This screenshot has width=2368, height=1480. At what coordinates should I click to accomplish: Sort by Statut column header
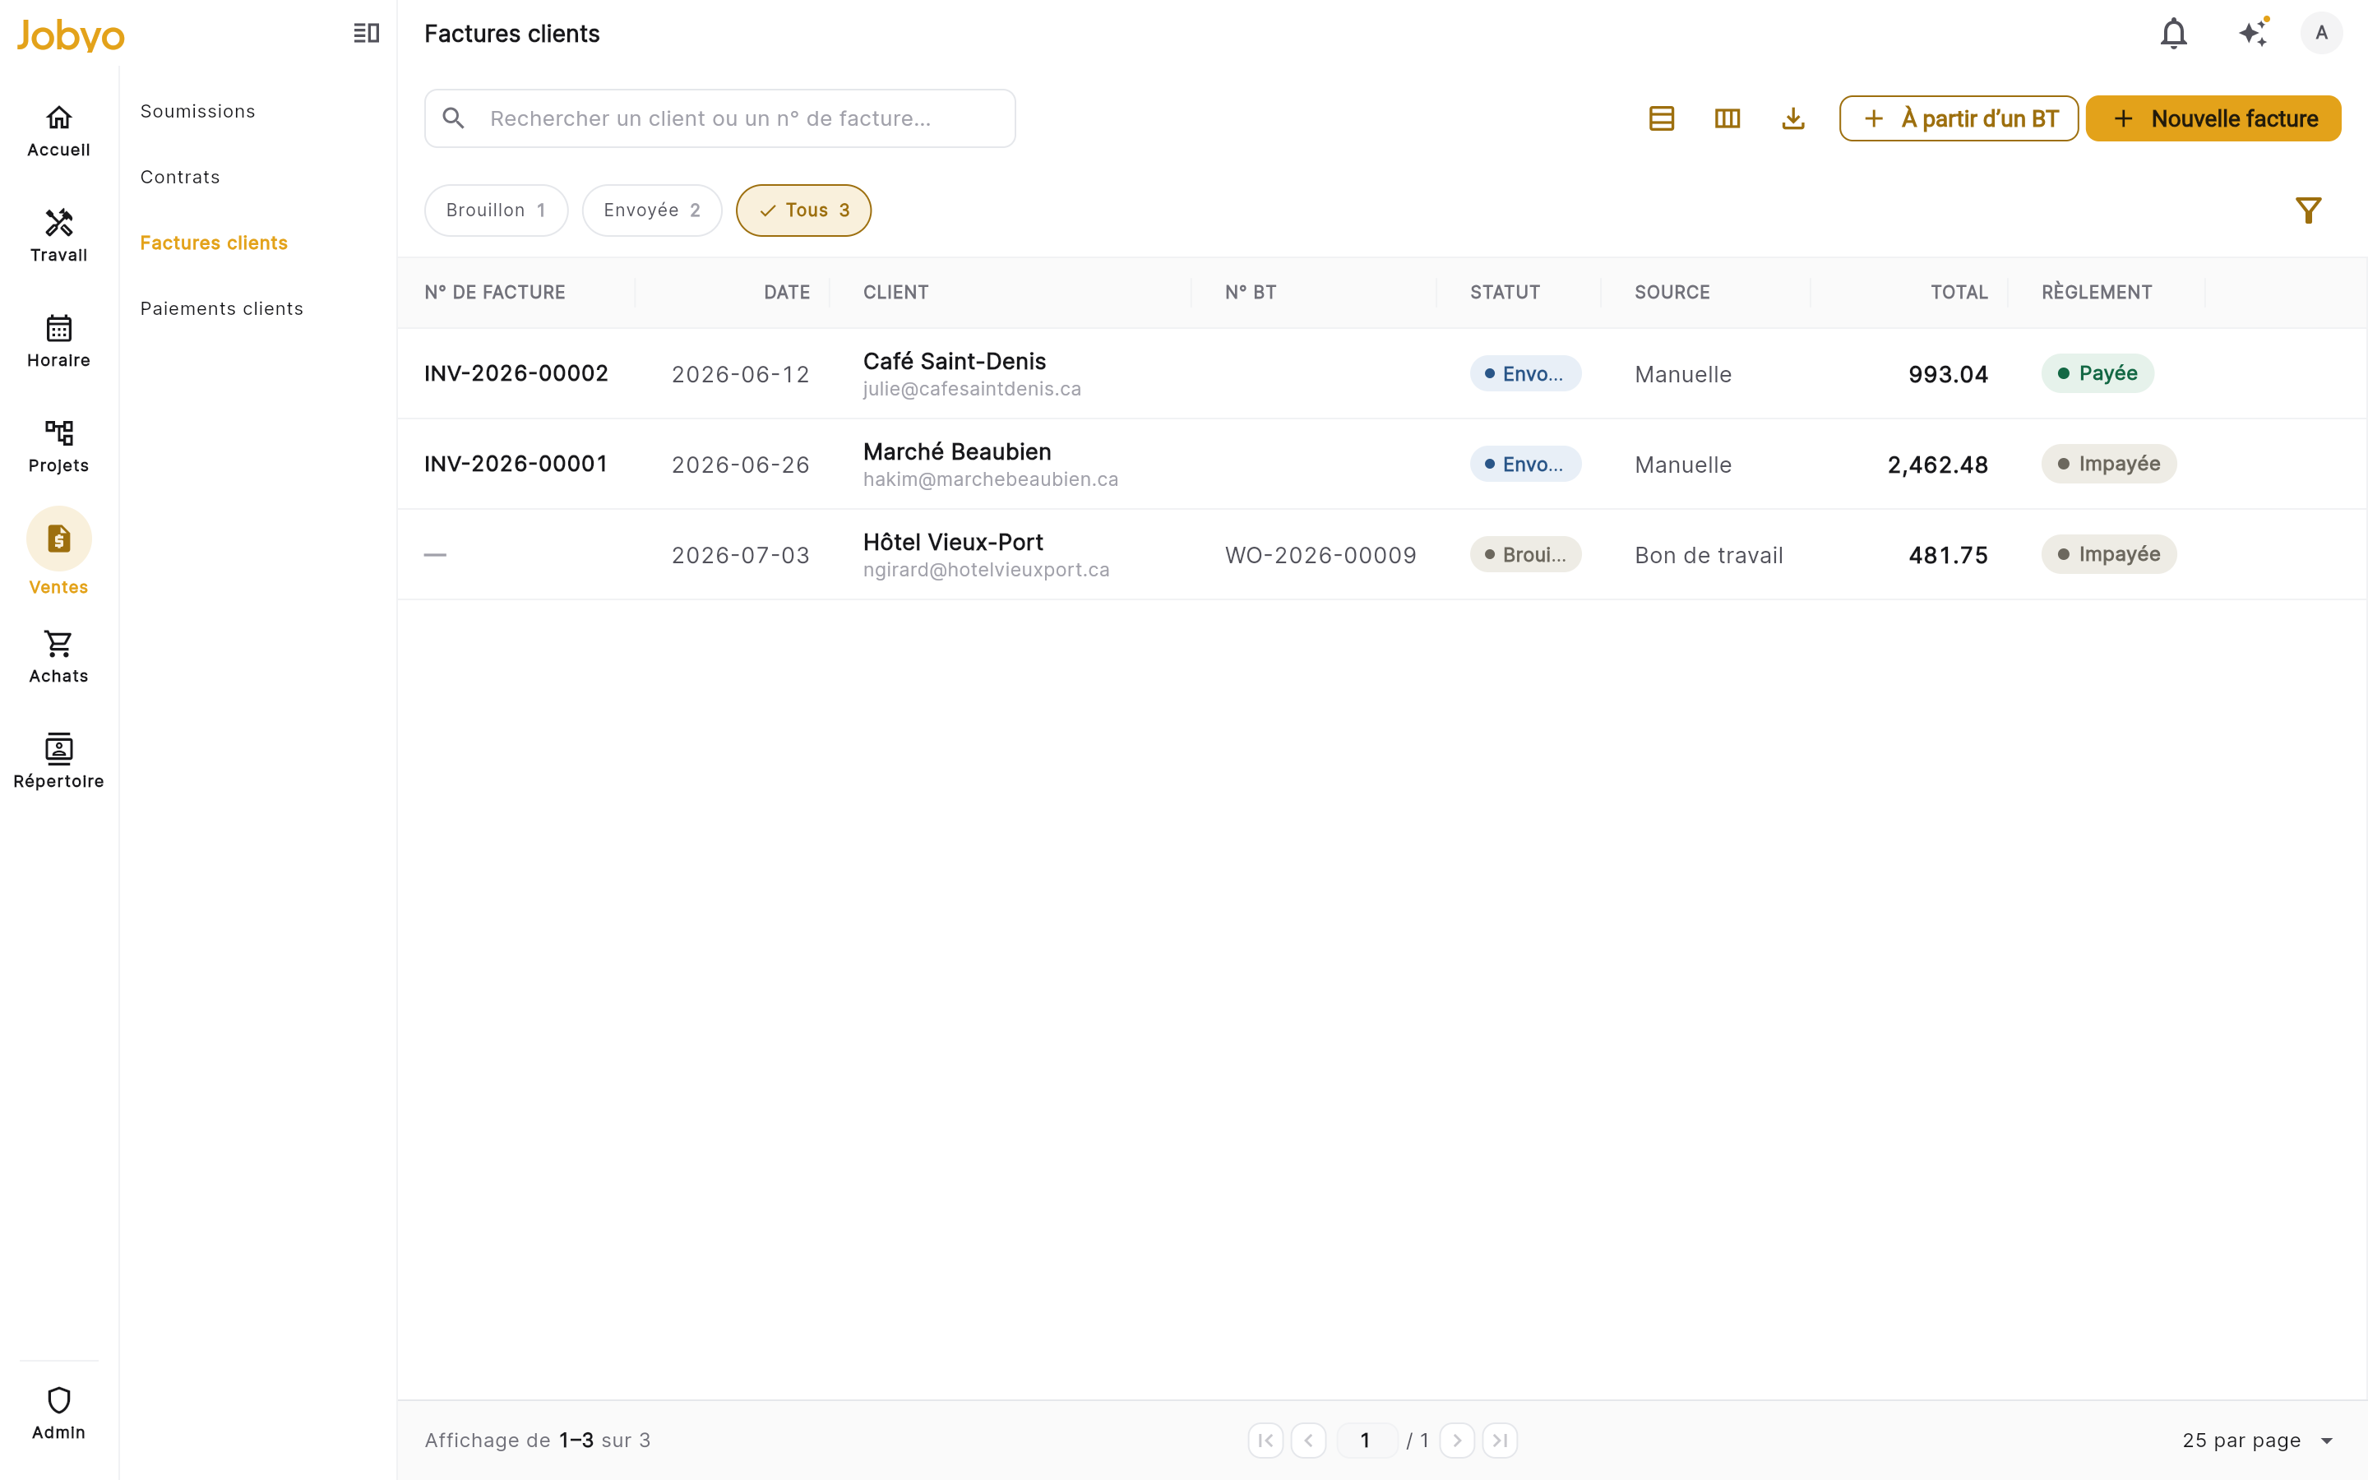[1505, 293]
